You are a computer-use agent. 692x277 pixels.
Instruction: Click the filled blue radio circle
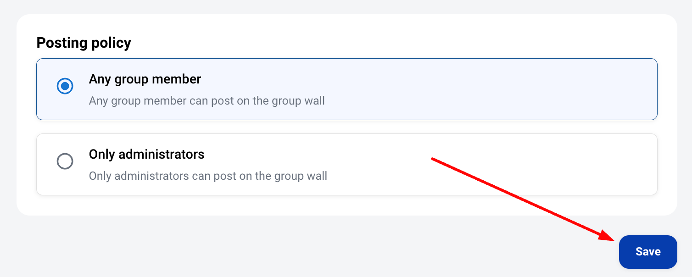[x=65, y=86]
